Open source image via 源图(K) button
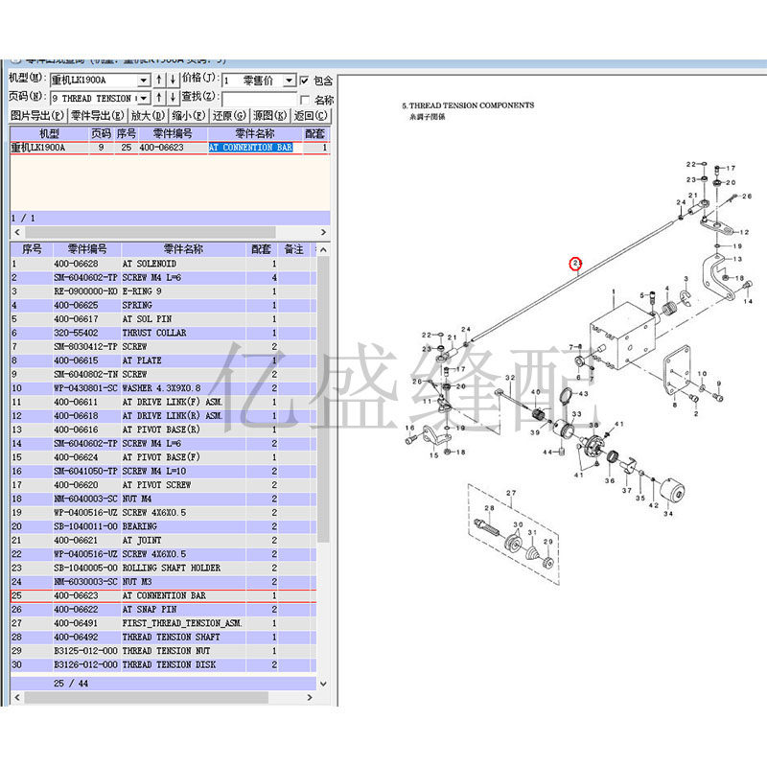The width and height of the screenshot is (767, 767). (267, 114)
